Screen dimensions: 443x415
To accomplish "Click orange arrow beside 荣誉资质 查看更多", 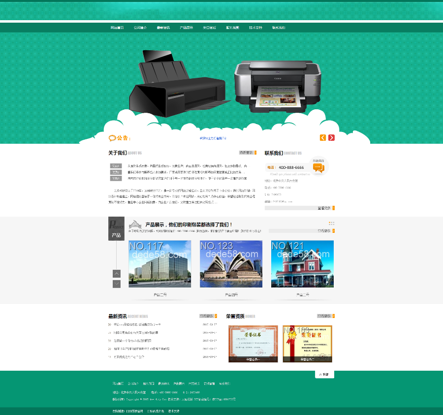I will coord(333,316).
